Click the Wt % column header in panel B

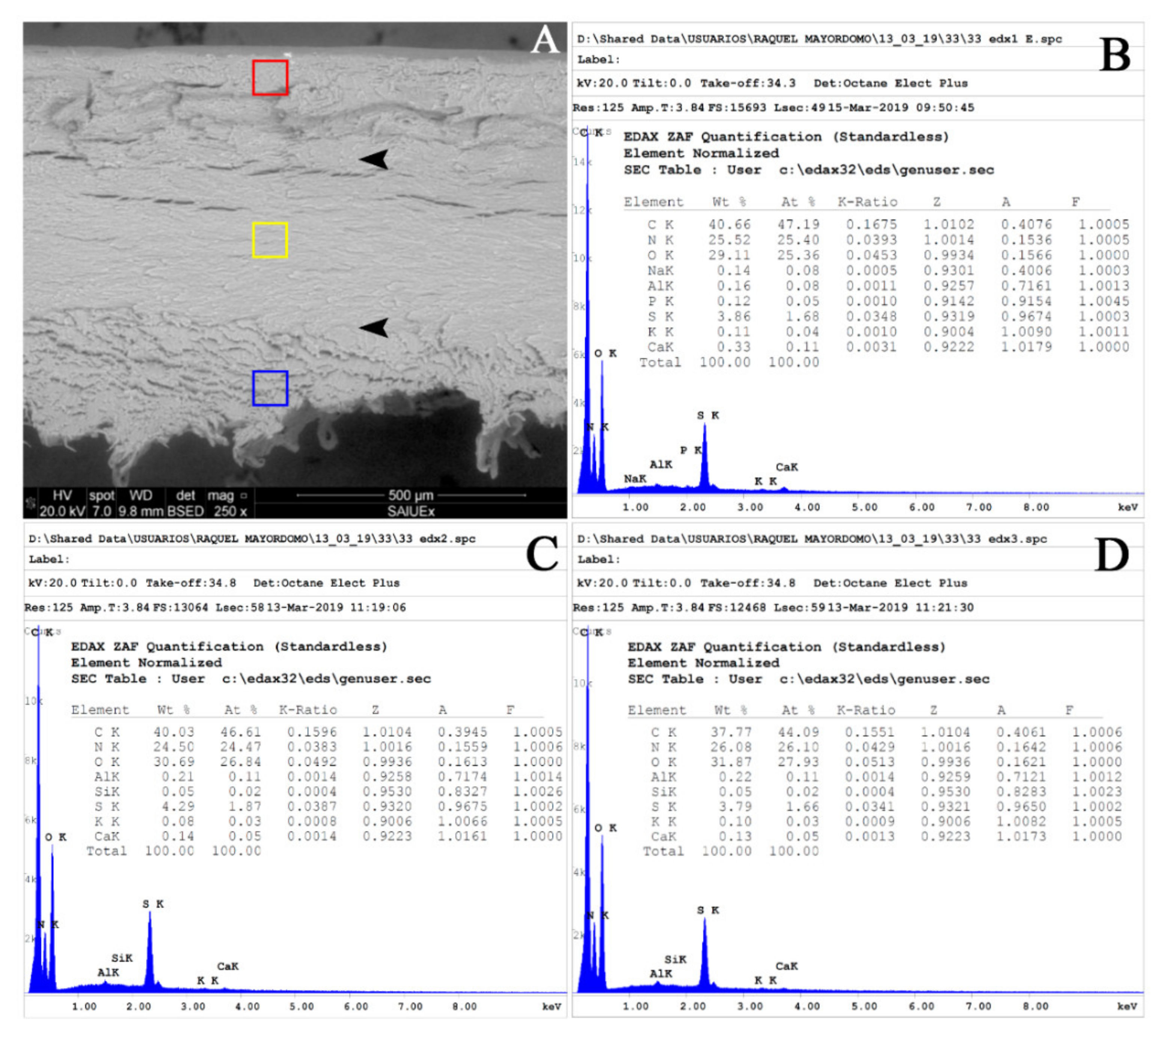(729, 202)
